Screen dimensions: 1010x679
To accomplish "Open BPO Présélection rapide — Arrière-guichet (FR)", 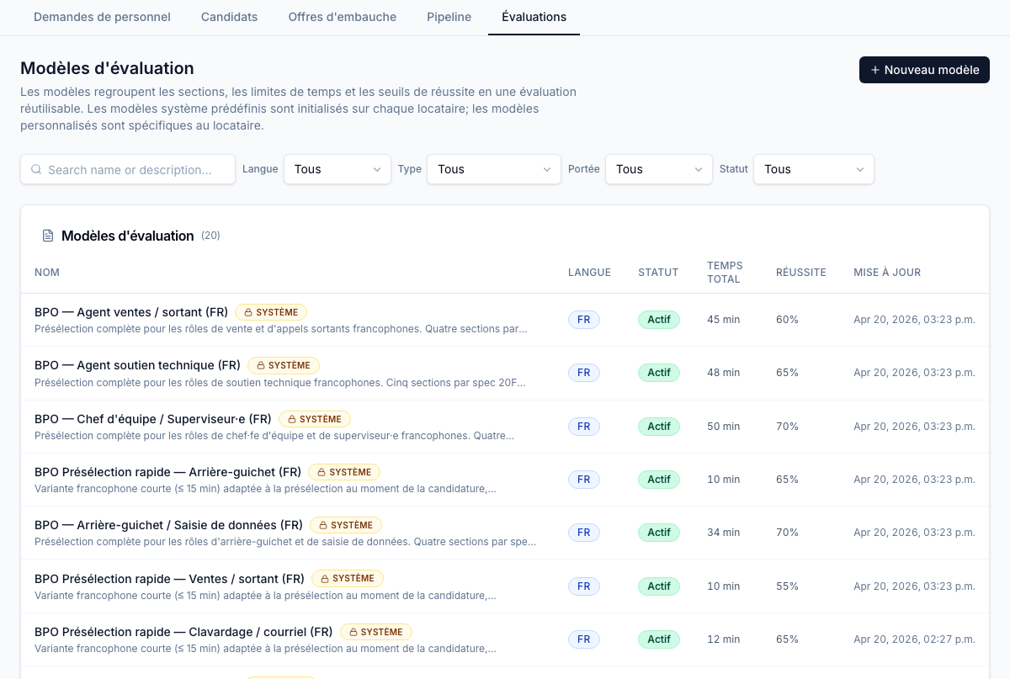I will pyautogui.click(x=167, y=472).
